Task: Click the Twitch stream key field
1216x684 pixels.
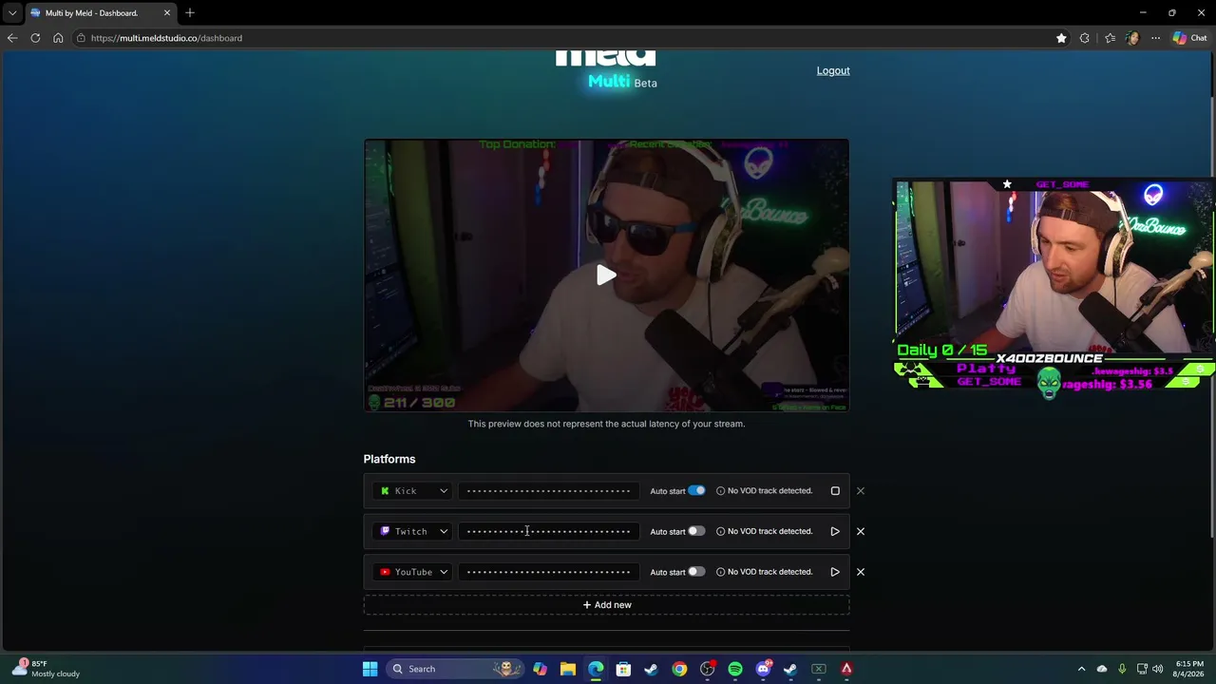Action: (548, 532)
